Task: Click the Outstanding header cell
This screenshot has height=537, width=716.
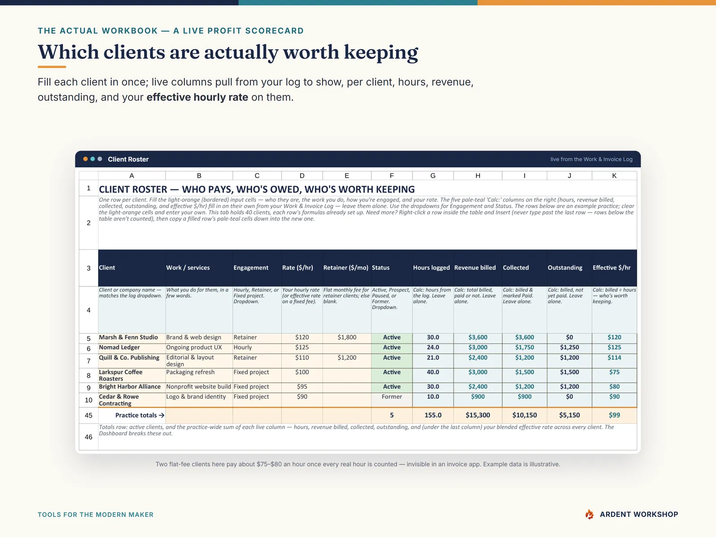Action: point(569,268)
